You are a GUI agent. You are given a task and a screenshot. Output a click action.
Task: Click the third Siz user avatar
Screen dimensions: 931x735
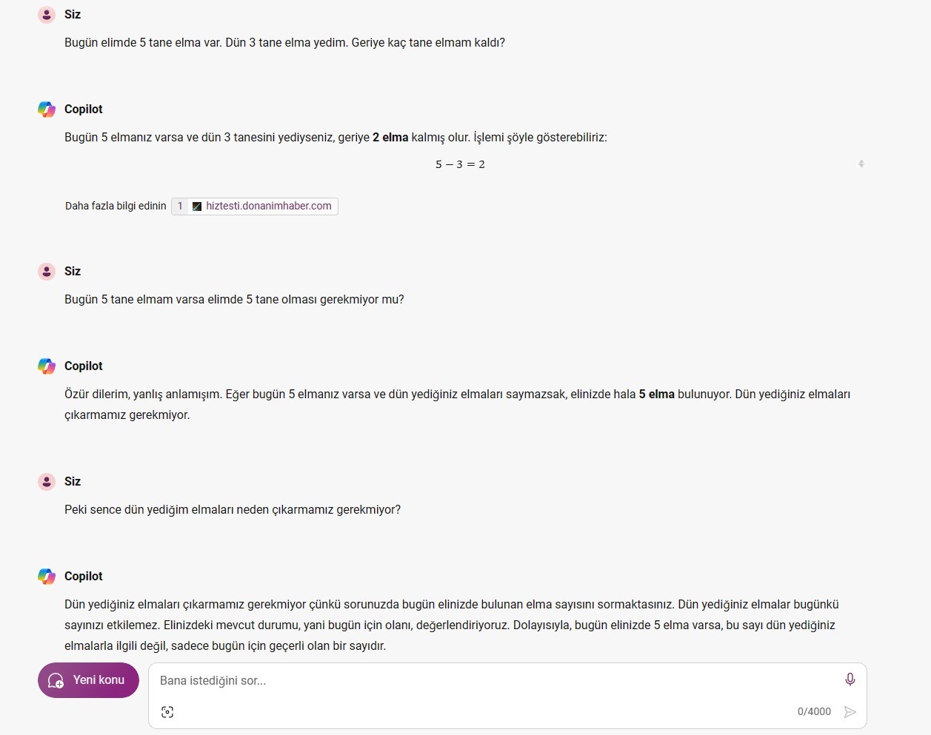[x=47, y=482]
